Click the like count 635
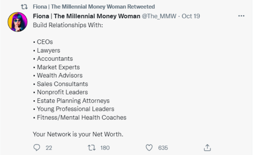 tap(163, 148)
